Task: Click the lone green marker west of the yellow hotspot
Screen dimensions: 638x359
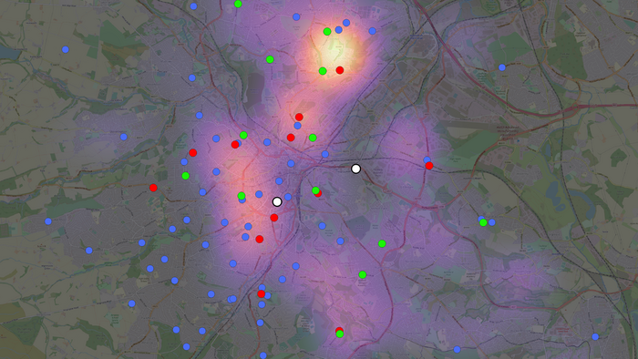Action: pos(270,60)
